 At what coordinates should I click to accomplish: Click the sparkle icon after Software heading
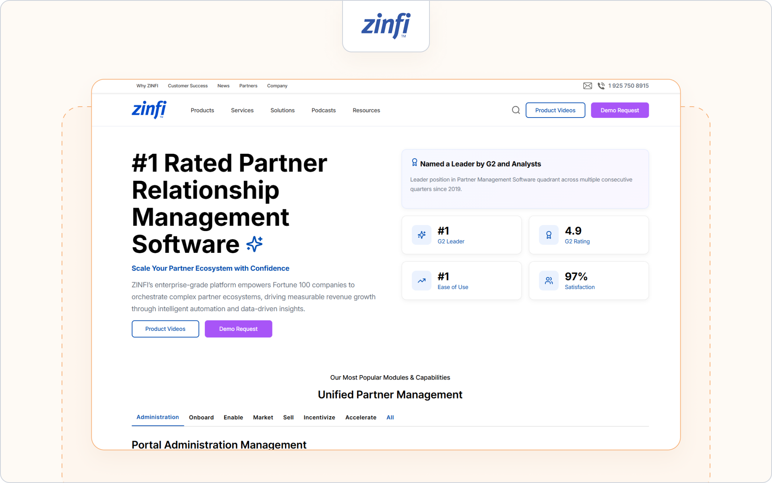(254, 244)
